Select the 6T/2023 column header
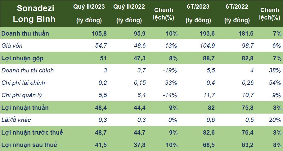The width and height of the screenshot is (283, 151). coord(198,14)
